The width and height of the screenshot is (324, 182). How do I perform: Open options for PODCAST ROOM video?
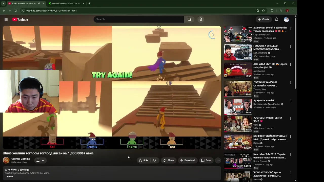pyautogui.click(x=290, y=173)
